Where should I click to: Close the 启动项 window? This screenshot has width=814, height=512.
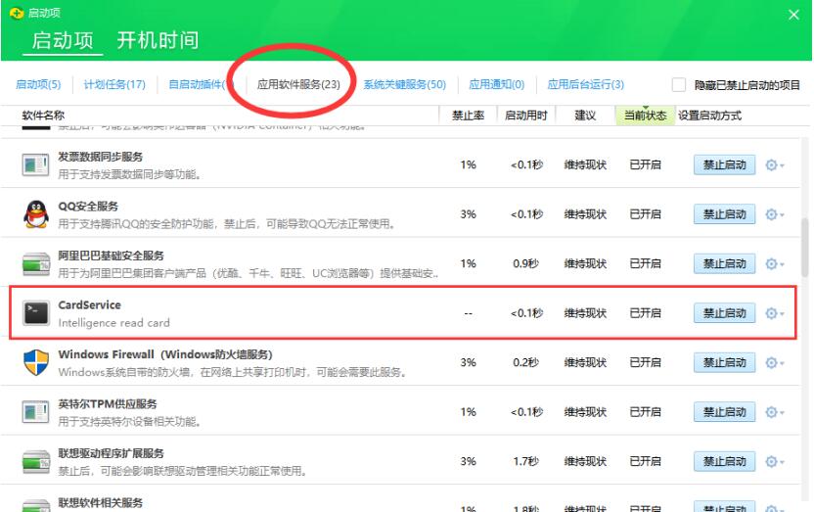point(793,14)
